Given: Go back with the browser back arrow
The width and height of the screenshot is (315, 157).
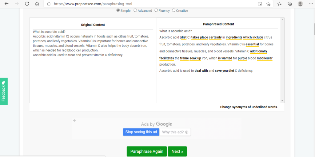Looking at the screenshot, I should 6,4.
